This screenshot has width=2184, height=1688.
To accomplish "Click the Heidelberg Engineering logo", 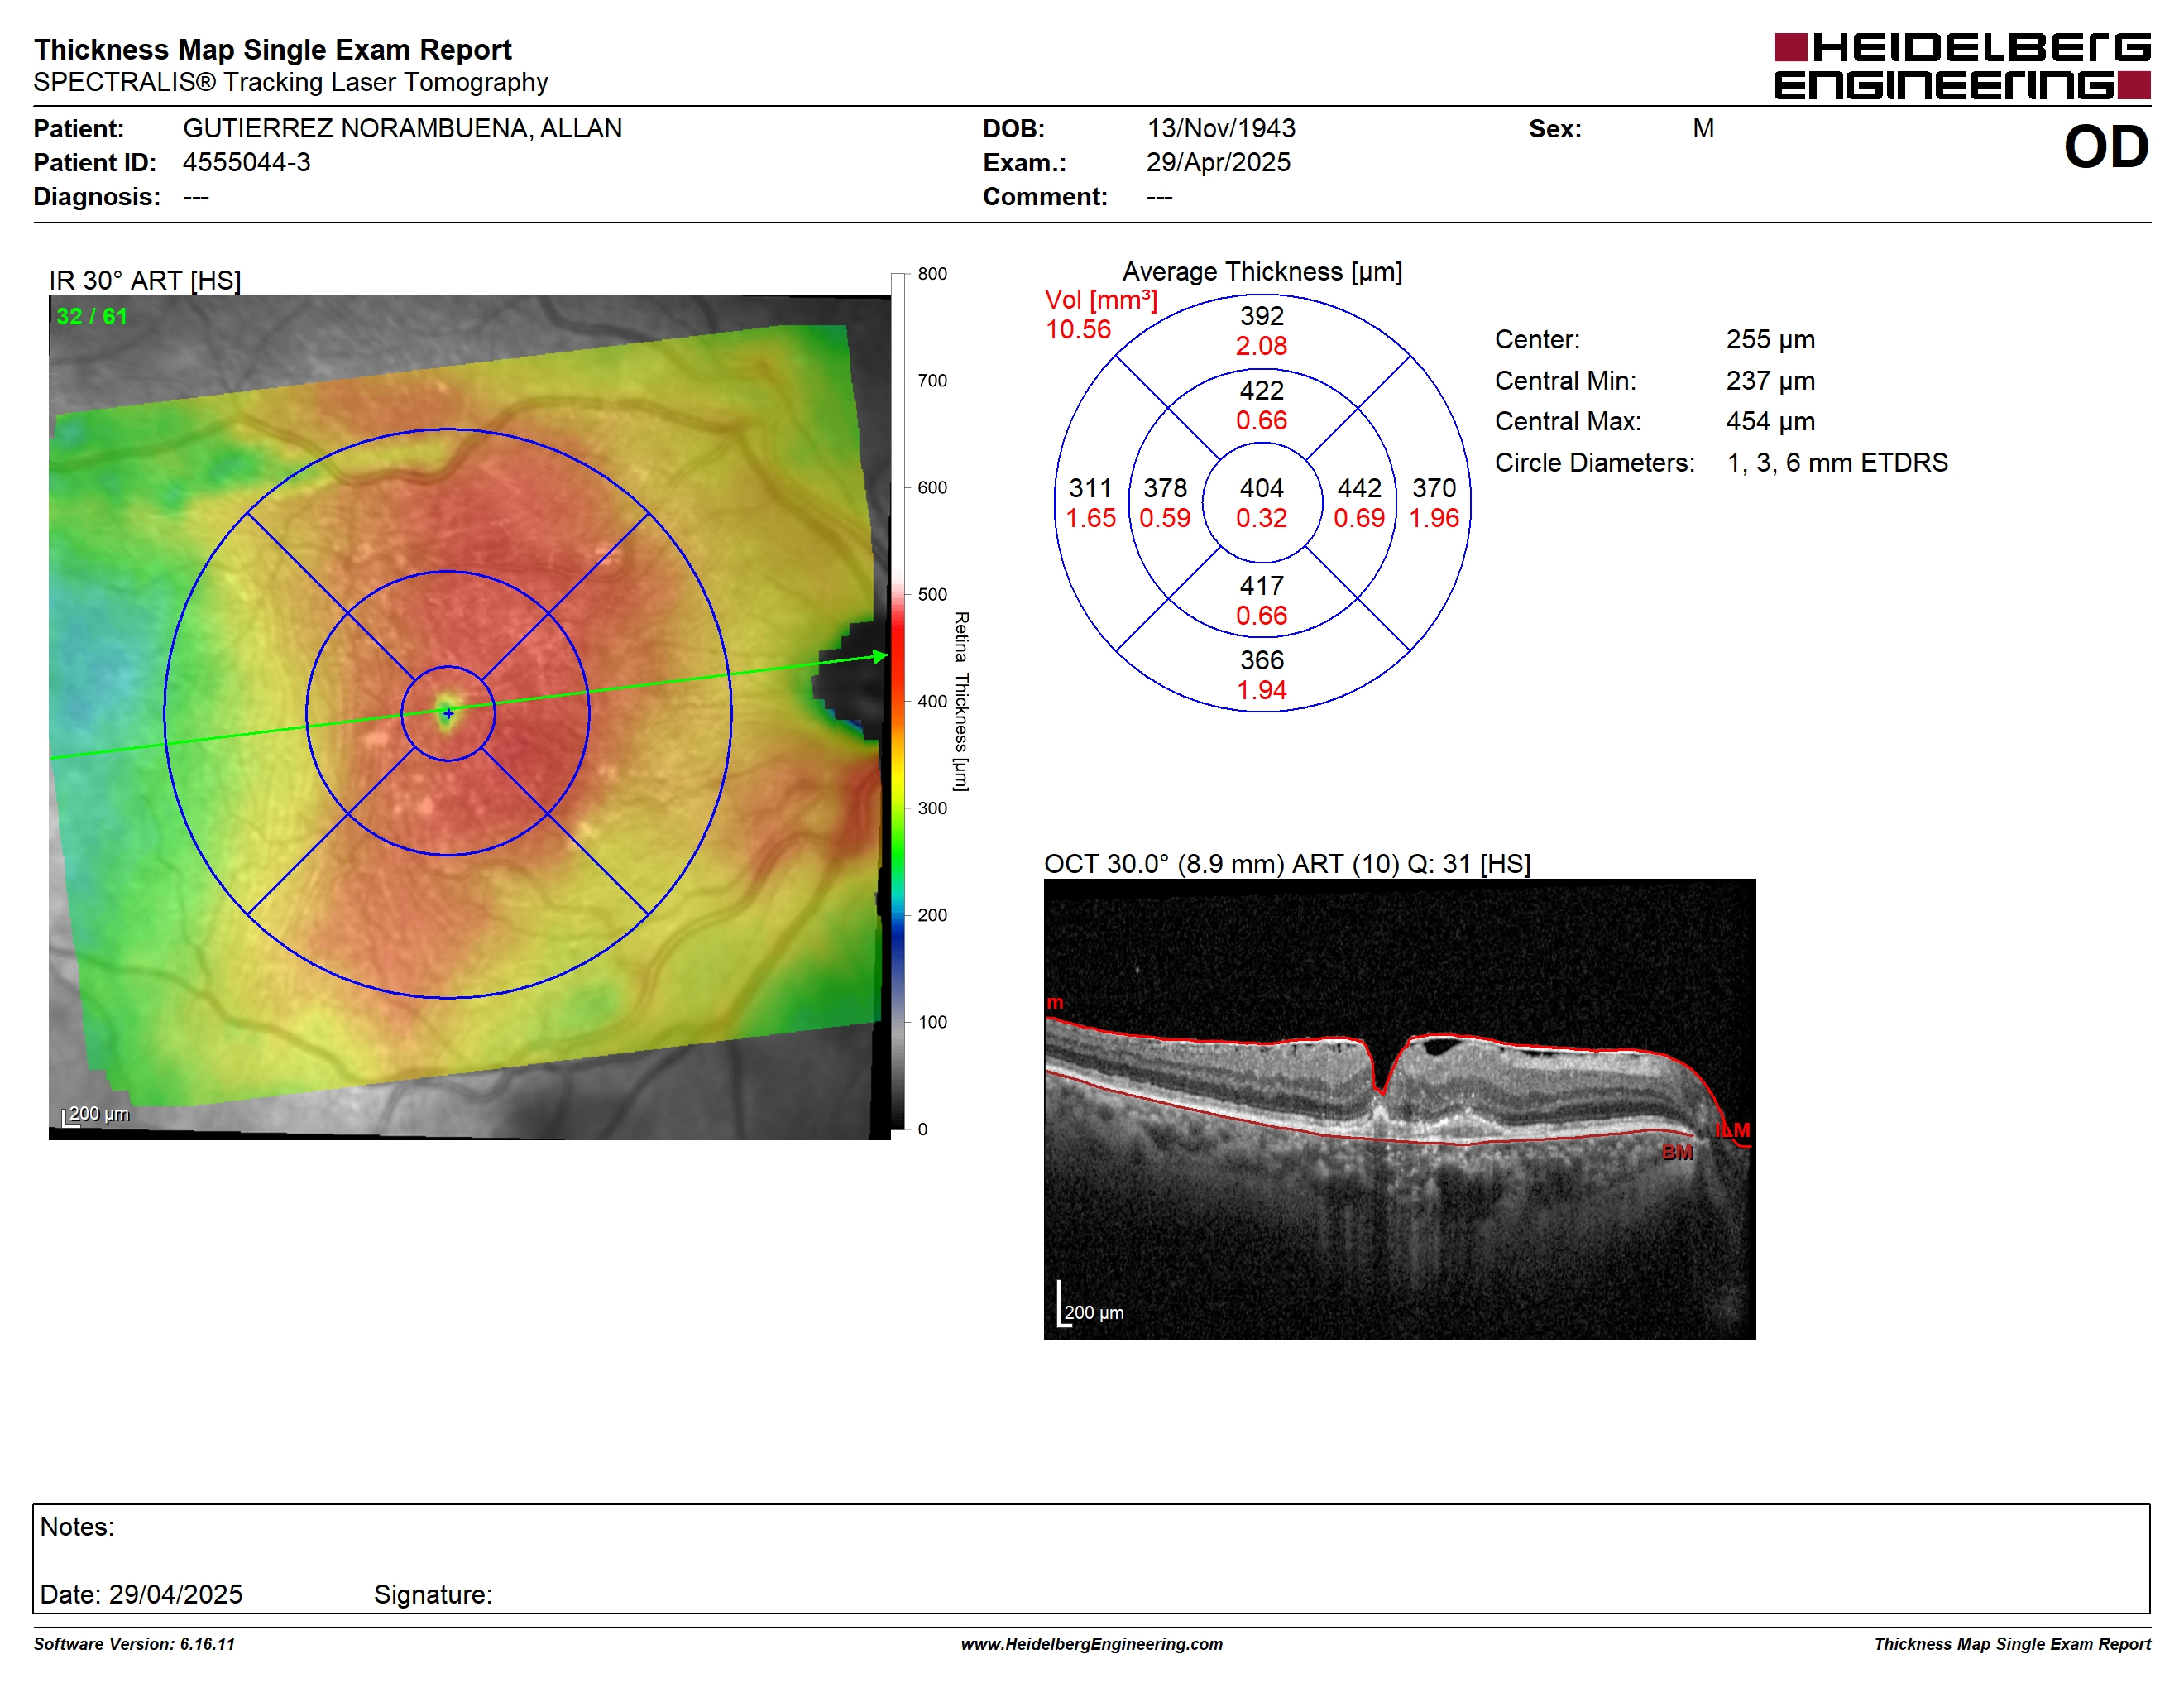I will 1961,67.
